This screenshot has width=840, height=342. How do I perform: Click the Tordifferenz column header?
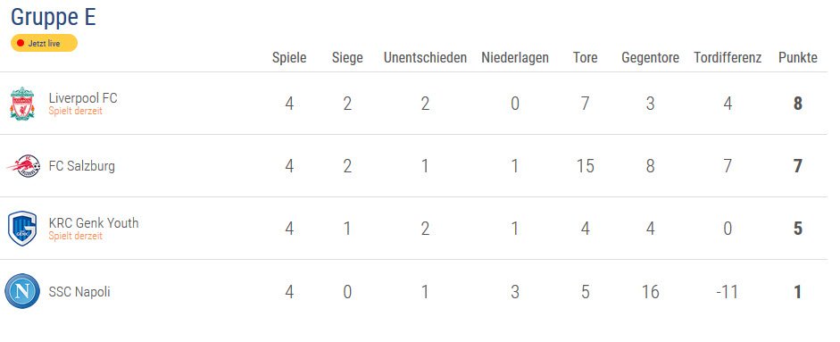728,58
